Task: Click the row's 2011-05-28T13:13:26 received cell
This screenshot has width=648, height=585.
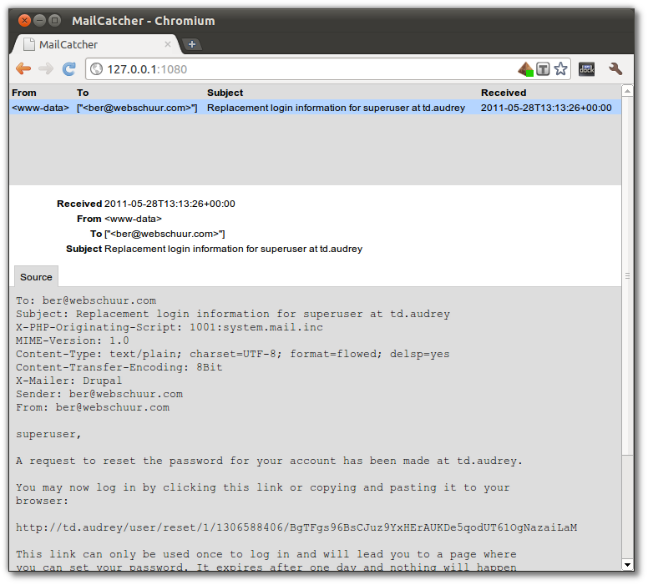Action: point(546,108)
